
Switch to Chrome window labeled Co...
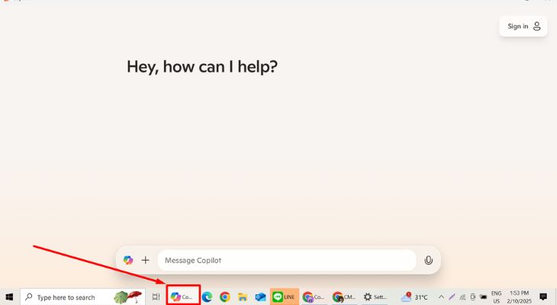[314, 297]
